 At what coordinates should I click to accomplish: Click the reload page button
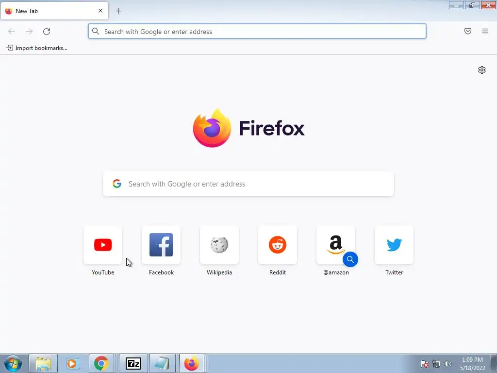(47, 32)
